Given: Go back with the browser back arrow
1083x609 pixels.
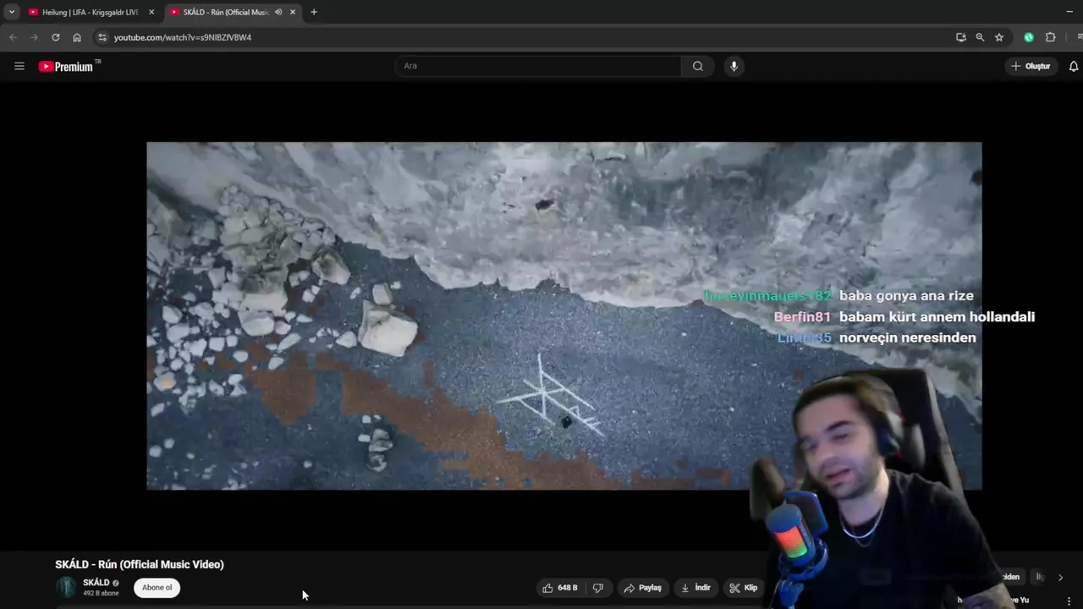Looking at the screenshot, I should tap(13, 37).
